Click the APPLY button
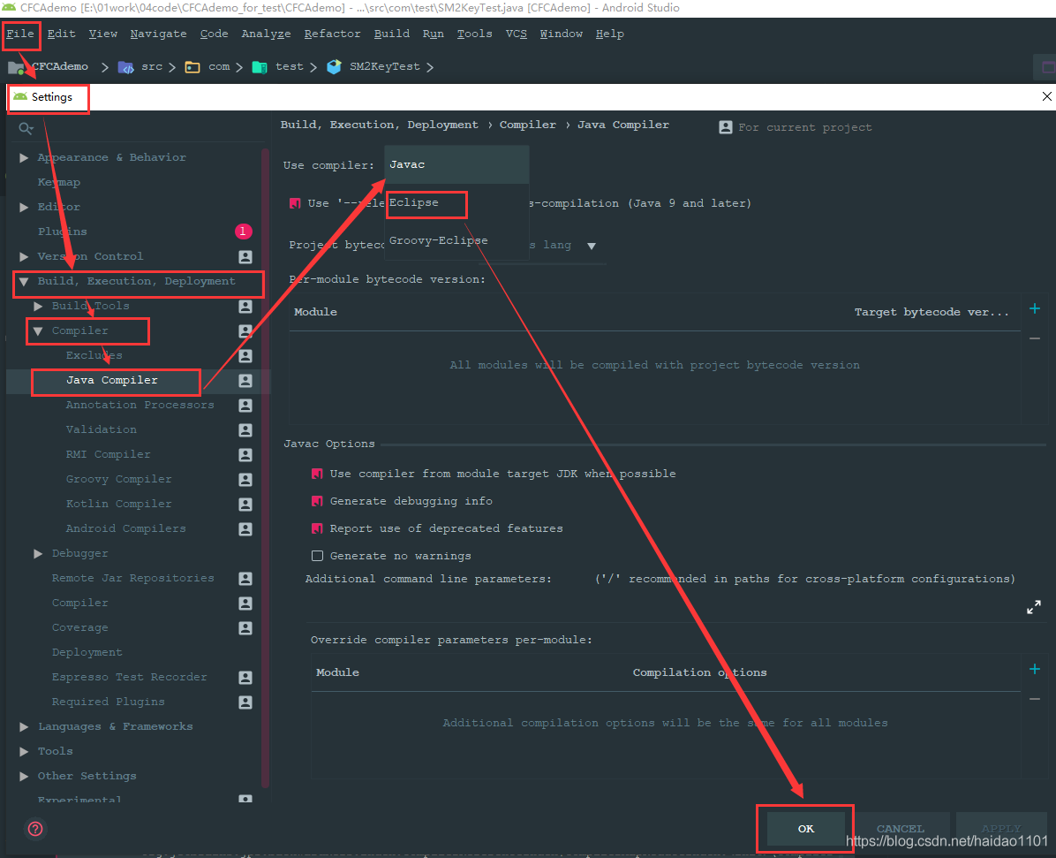The image size is (1056, 858). coord(1001,829)
